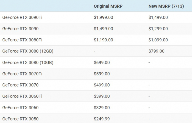
Task: Select the $329.00 price for RTX 3060
Action: [x=102, y=108]
